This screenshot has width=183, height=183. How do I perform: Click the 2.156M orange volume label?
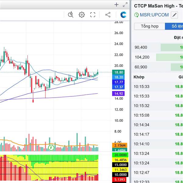click(120, 145)
